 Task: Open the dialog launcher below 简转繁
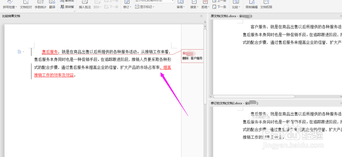point(74,11)
